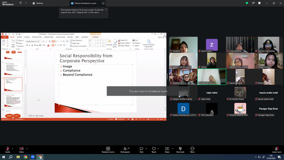Open ANIMATIONS ribbon tab
This screenshot has width=284, height=160.
click(x=49, y=37)
